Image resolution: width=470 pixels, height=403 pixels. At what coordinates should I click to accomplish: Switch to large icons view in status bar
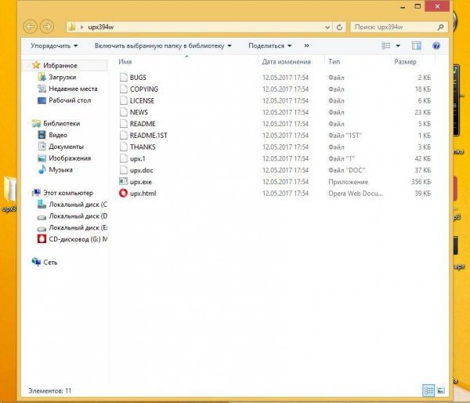tap(439, 390)
